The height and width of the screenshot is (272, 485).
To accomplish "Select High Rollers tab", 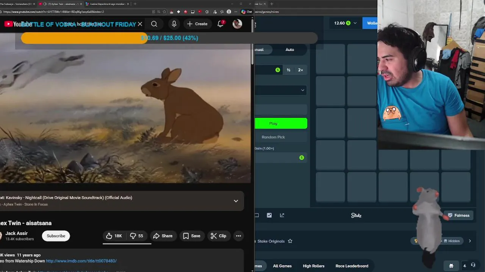I will pos(314,266).
